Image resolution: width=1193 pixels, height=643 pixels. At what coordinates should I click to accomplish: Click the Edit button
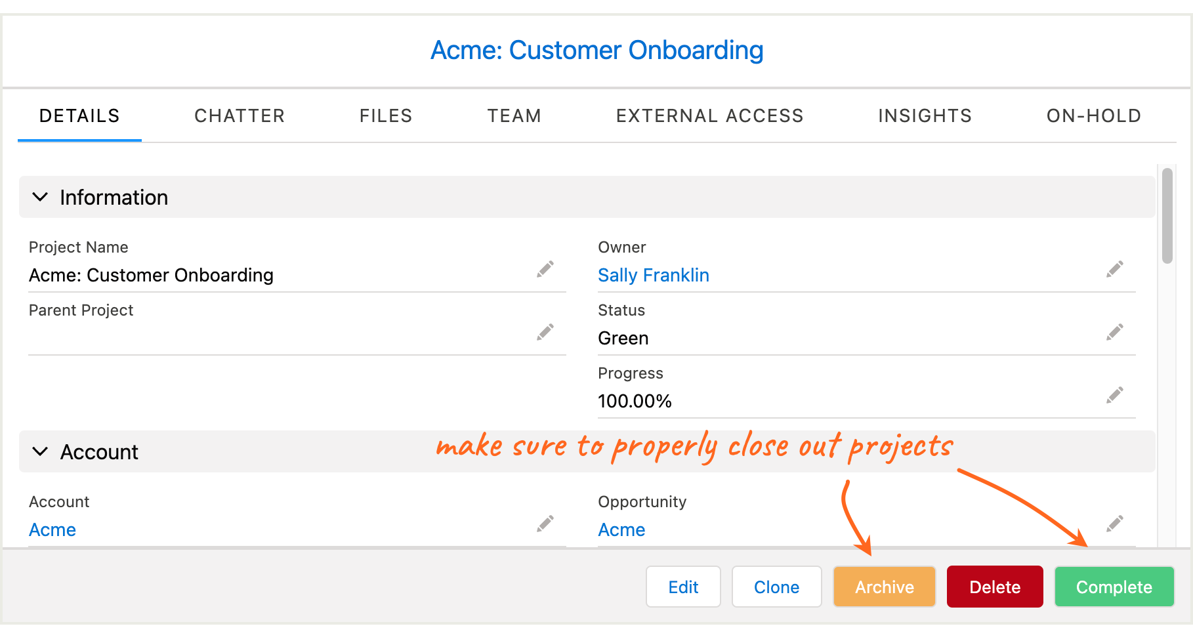click(683, 587)
